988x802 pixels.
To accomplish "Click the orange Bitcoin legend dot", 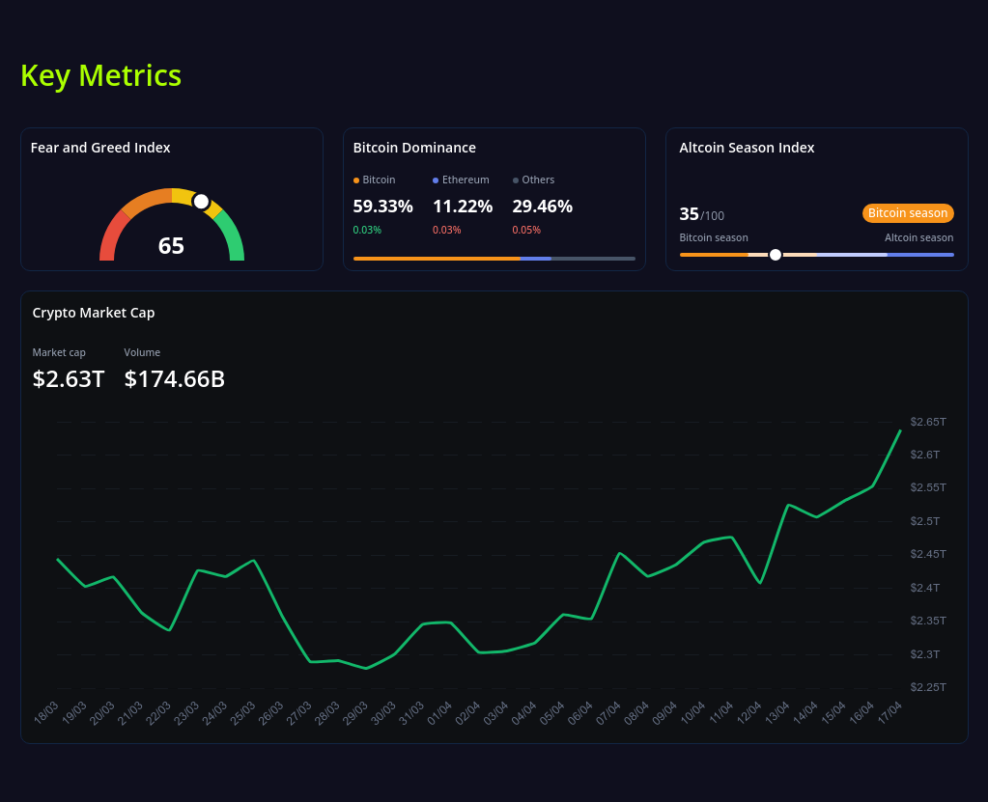I will [x=356, y=180].
